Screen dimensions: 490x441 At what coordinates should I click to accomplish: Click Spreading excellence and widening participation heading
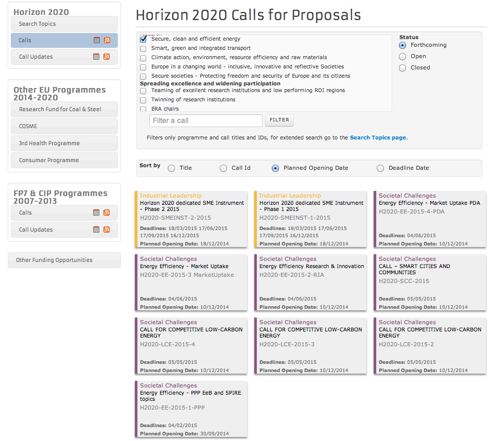tap(210, 84)
